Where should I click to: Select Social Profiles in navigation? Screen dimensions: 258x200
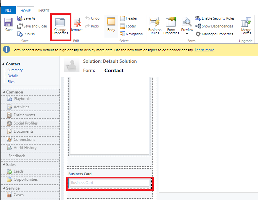click(x=30, y=123)
